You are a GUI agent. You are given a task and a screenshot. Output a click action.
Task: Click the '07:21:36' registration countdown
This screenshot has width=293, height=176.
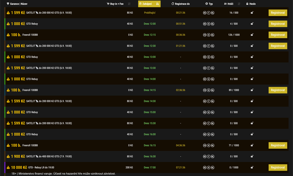pos(181,168)
